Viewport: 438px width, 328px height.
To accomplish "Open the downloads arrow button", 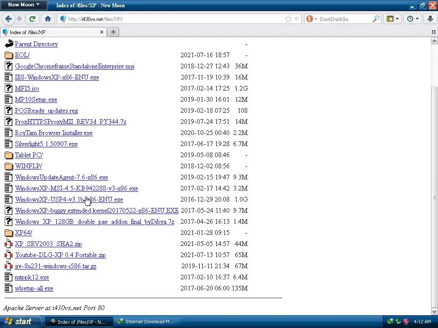I will click(x=430, y=19).
